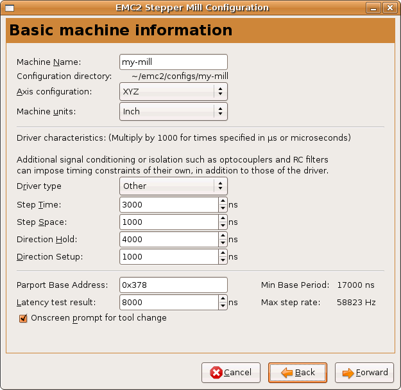Minimize the EMC2 Stepper Mill Configuration window
Image resolution: width=401 pixels, height=390 pixels.
click(373, 8)
